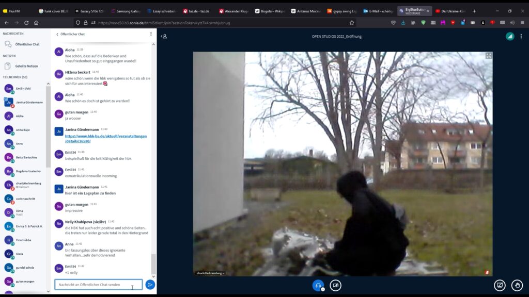Click the Firefox downloads arrow icon

(x=403, y=23)
